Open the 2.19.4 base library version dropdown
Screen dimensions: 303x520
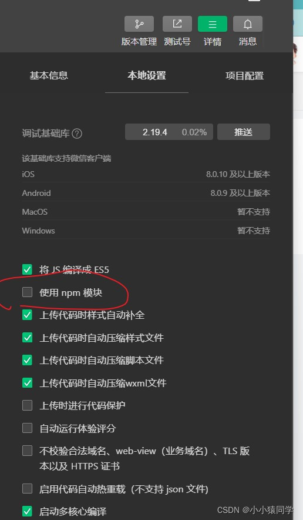169,132
